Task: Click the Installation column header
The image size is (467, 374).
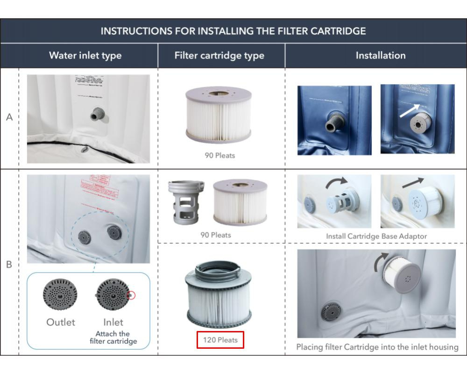Action: click(381, 56)
